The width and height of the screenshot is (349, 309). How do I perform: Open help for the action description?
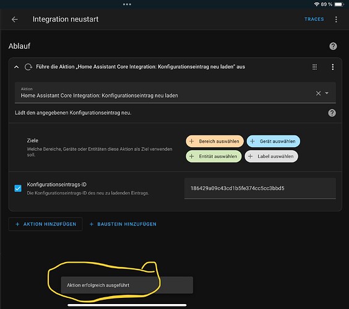coord(332,113)
